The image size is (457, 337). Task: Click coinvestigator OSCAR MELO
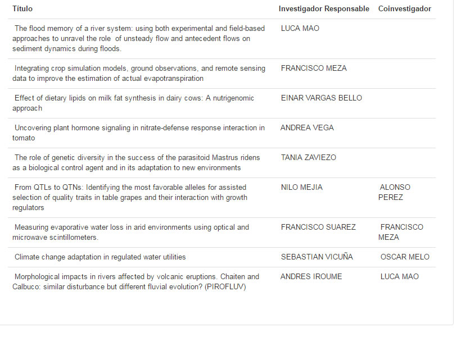[405, 257]
